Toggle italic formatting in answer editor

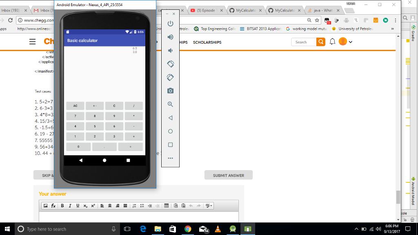pos(70,206)
